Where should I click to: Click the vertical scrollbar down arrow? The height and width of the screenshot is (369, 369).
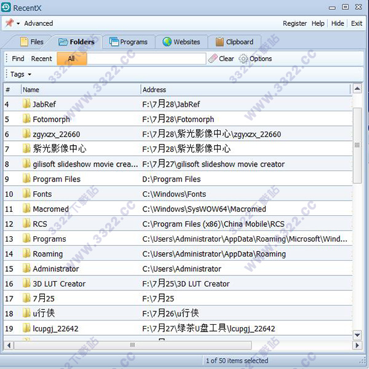point(357,335)
